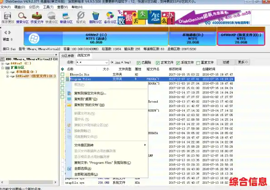The height and width of the screenshot is (190, 270).
Task: Check the box for $Recycle.Bin row
Action: pyautogui.click(x=63, y=74)
